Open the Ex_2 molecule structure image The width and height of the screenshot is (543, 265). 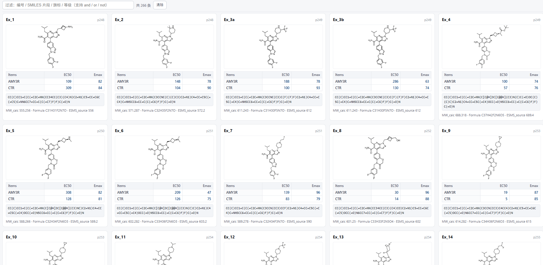click(164, 47)
